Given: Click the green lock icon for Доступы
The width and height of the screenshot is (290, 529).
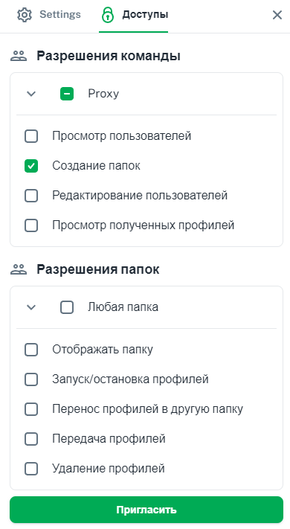Looking at the screenshot, I should click(x=108, y=15).
